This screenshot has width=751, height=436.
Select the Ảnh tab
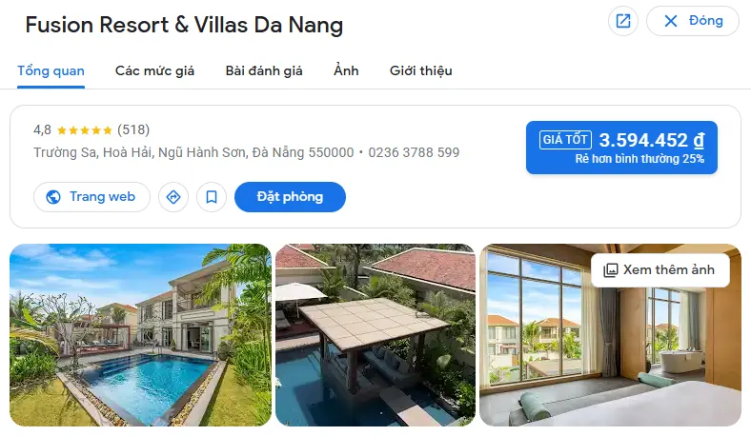tap(346, 70)
